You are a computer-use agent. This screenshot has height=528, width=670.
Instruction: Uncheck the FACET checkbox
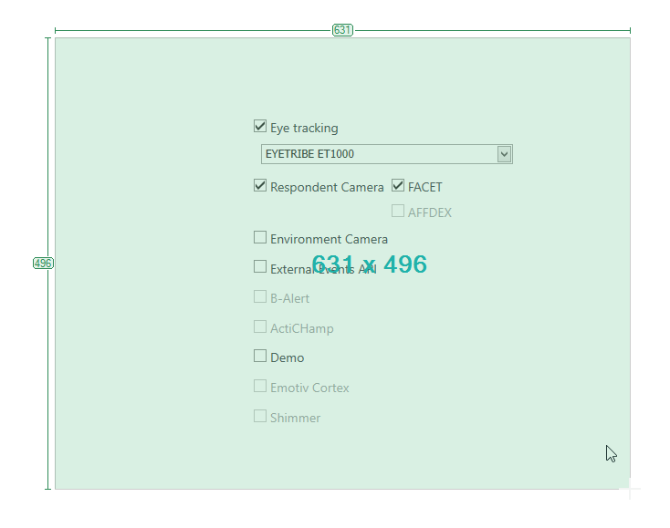[398, 186]
